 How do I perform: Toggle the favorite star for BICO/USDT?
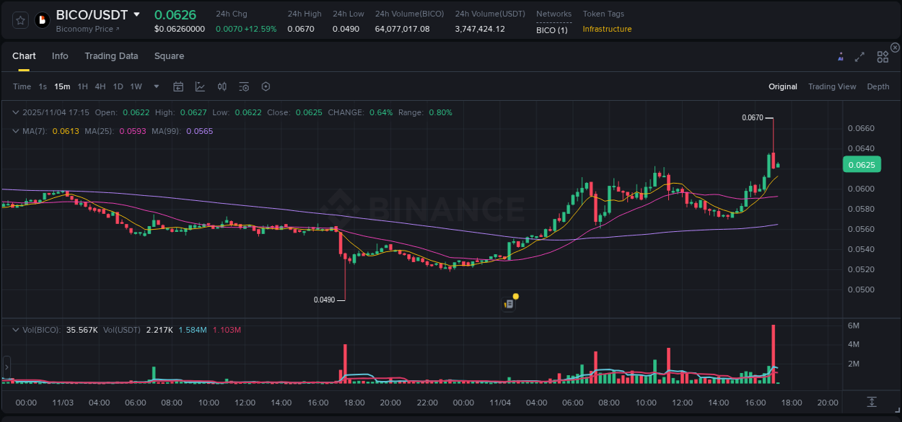click(x=19, y=20)
